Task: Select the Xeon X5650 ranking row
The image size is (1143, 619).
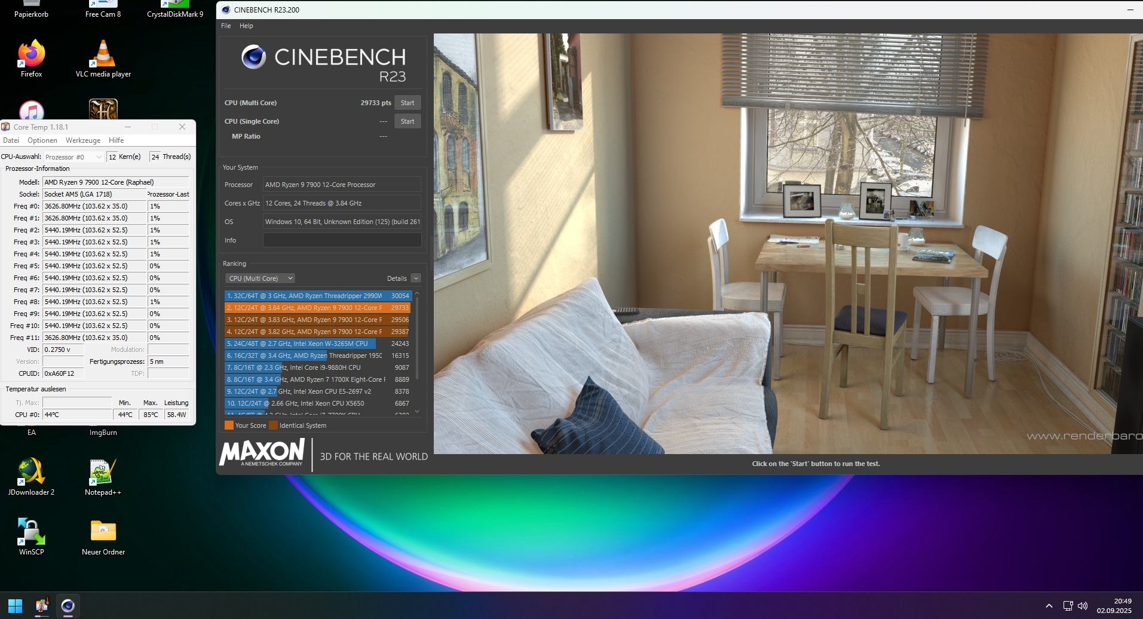Action: 318,403
